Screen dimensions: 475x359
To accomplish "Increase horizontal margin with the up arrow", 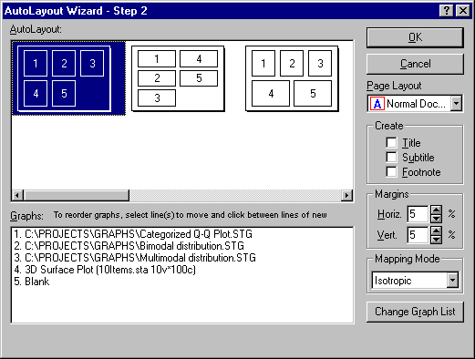I will coord(436,210).
